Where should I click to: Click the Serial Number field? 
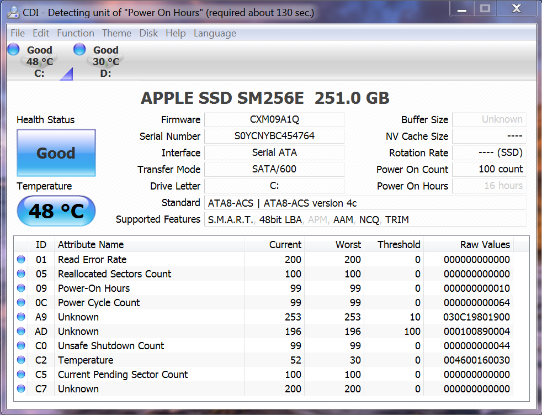(x=274, y=136)
